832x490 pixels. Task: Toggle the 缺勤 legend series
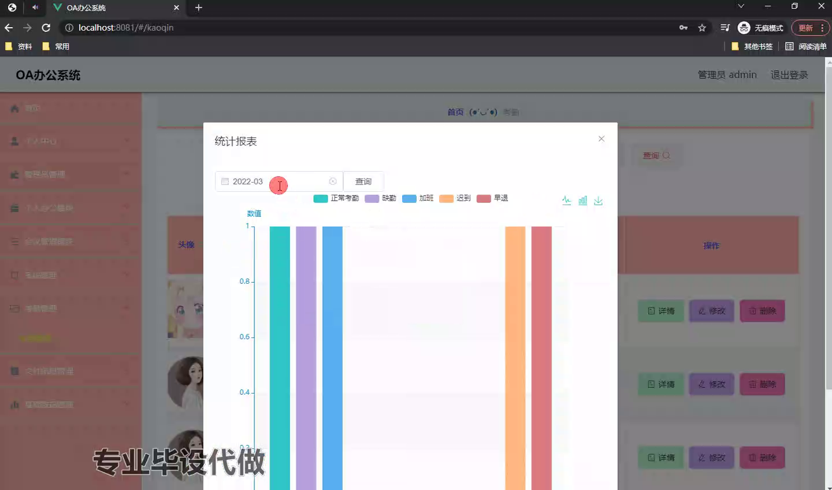point(380,198)
